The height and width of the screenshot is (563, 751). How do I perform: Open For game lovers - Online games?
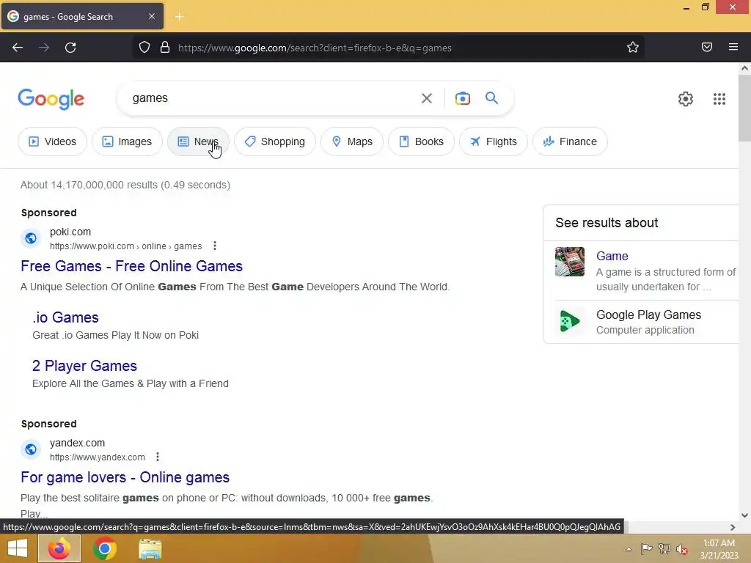click(125, 477)
